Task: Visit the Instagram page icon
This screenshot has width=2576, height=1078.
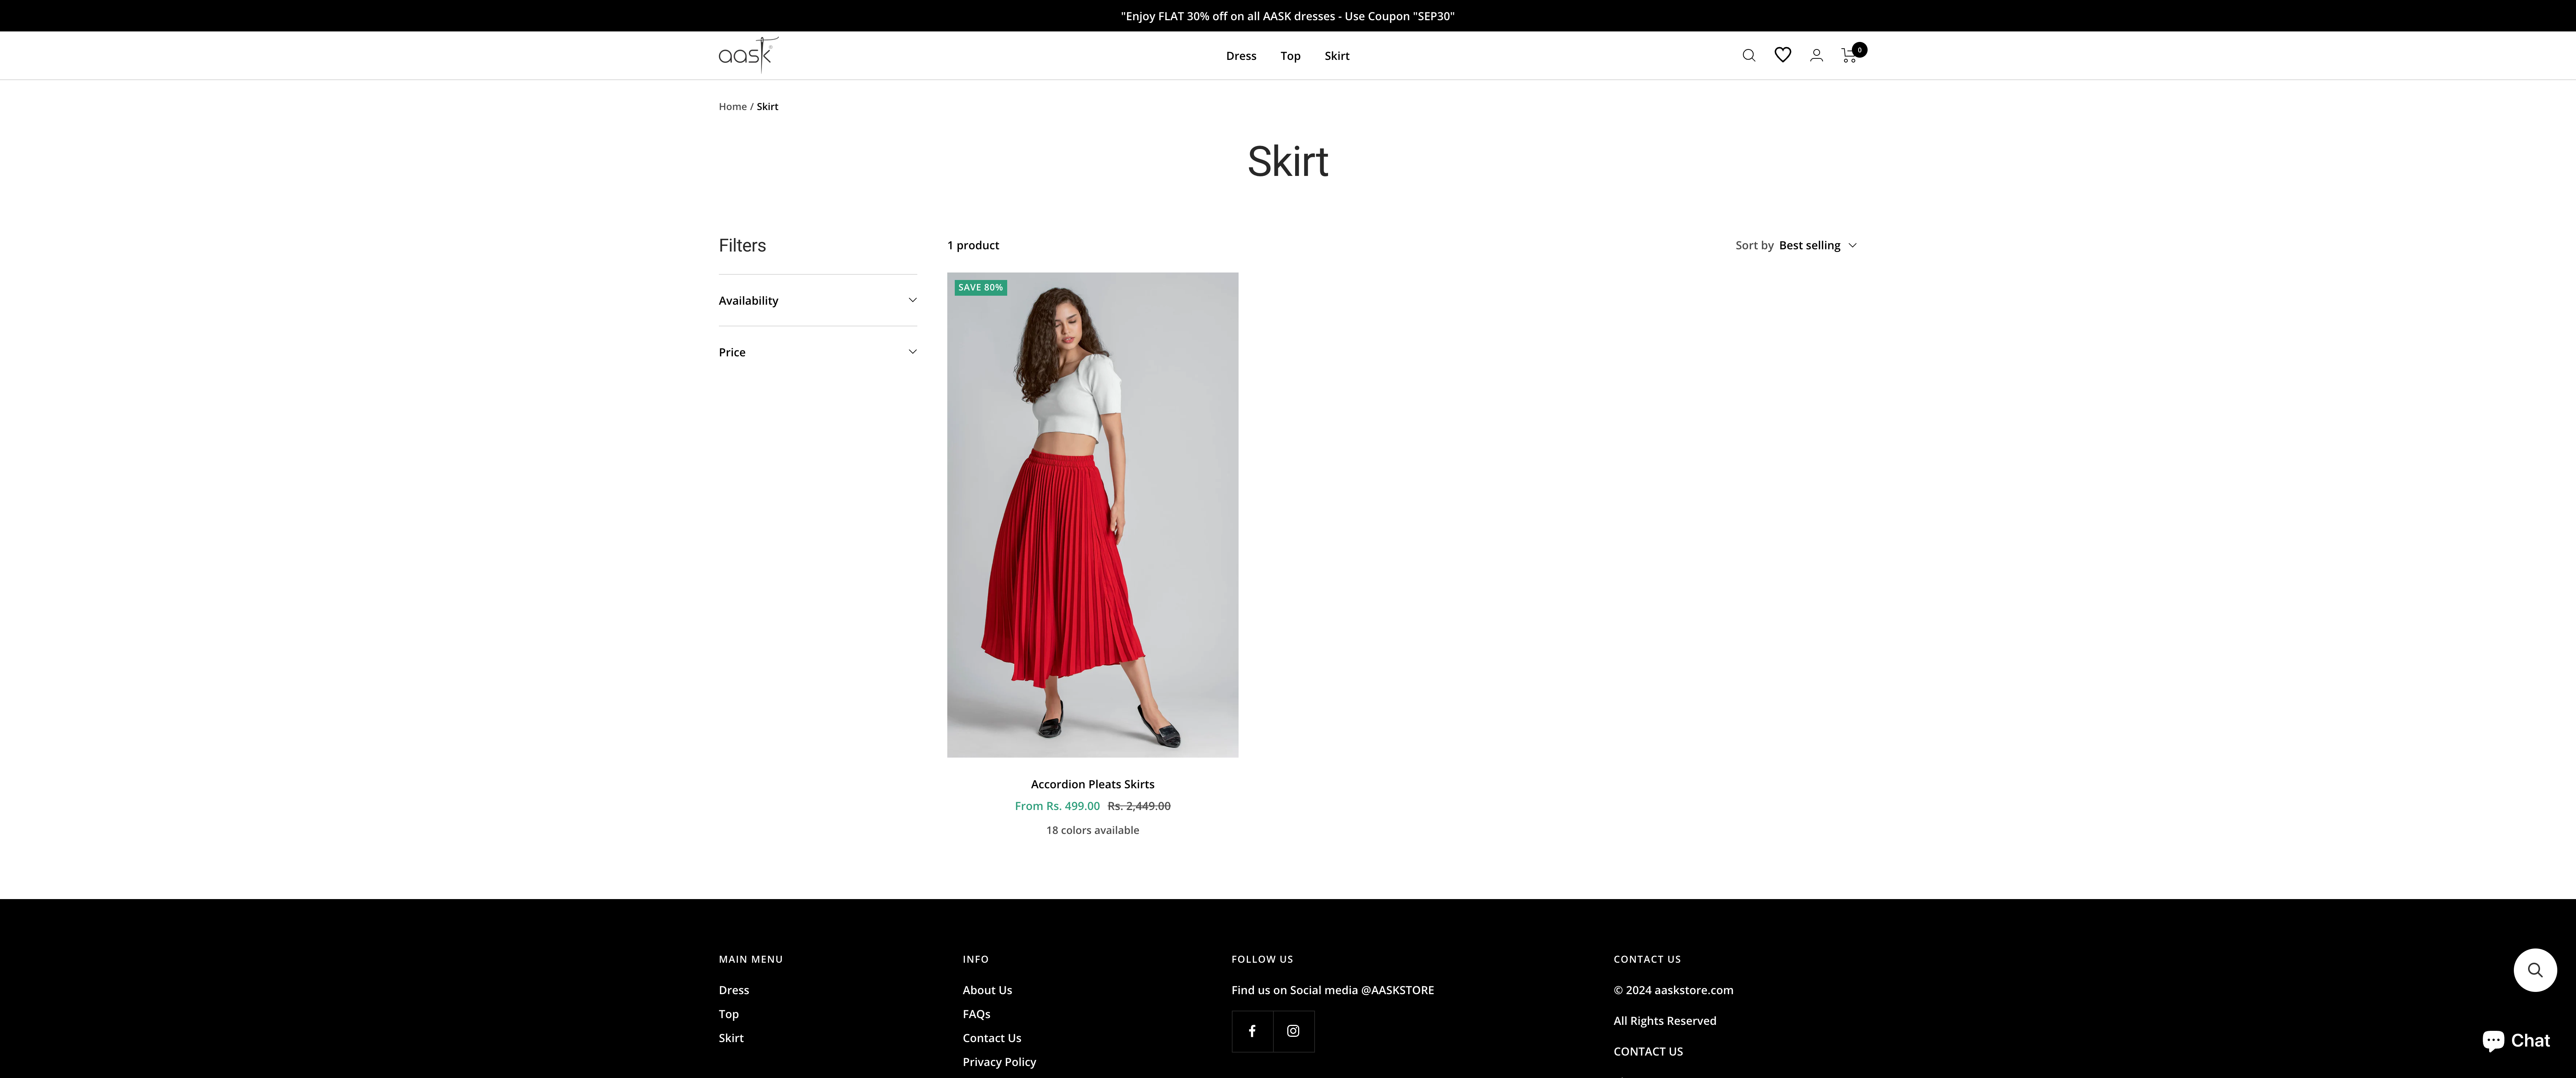Action: point(1292,1031)
